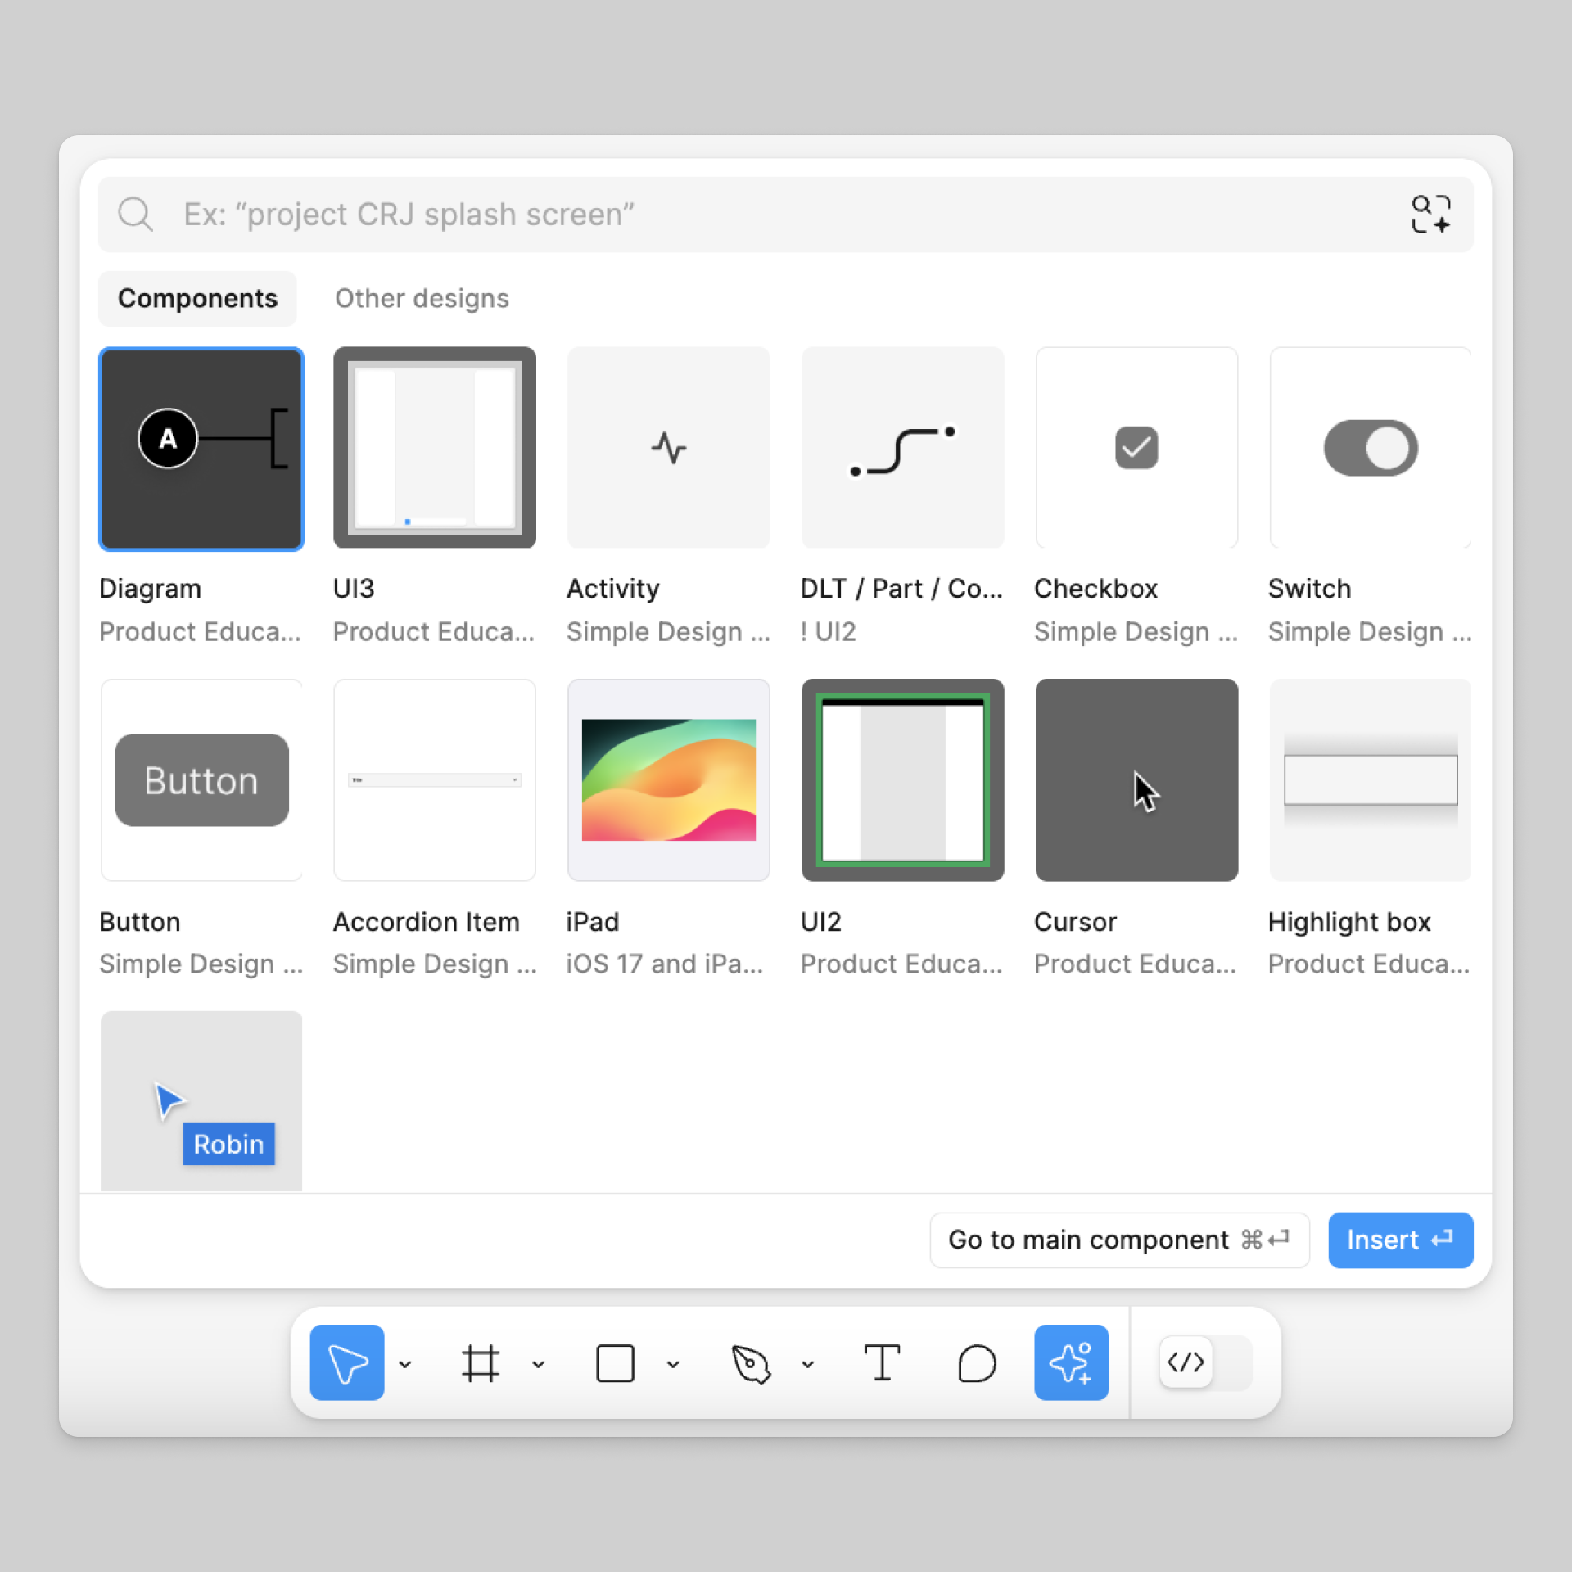
Task: Select the Checkbox component thumbnail
Action: click(1136, 448)
